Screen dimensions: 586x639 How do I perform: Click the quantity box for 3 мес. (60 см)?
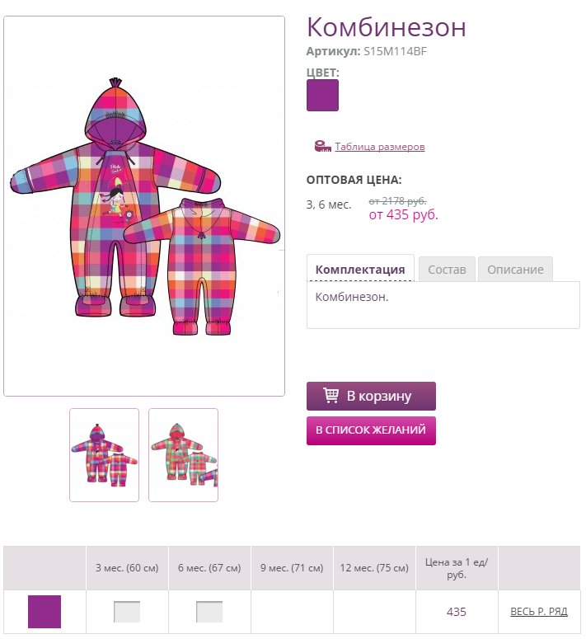(127, 612)
